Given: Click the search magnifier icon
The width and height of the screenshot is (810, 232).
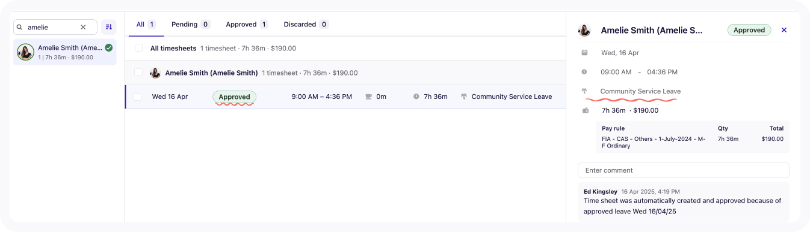Looking at the screenshot, I should pyautogui.click(x=19, y=27).
